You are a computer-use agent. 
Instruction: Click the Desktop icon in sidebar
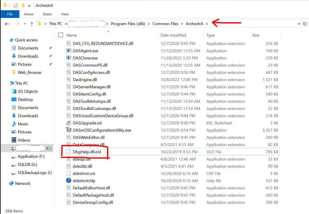[x=14, y=99]
